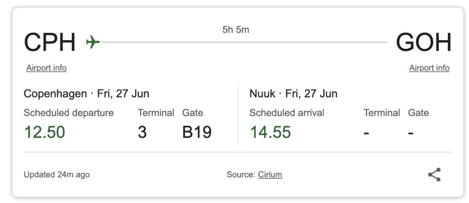Click departure terminal number 3
Image resolution: width=469 pixels, height=203 pixels.
click(142, 132)
